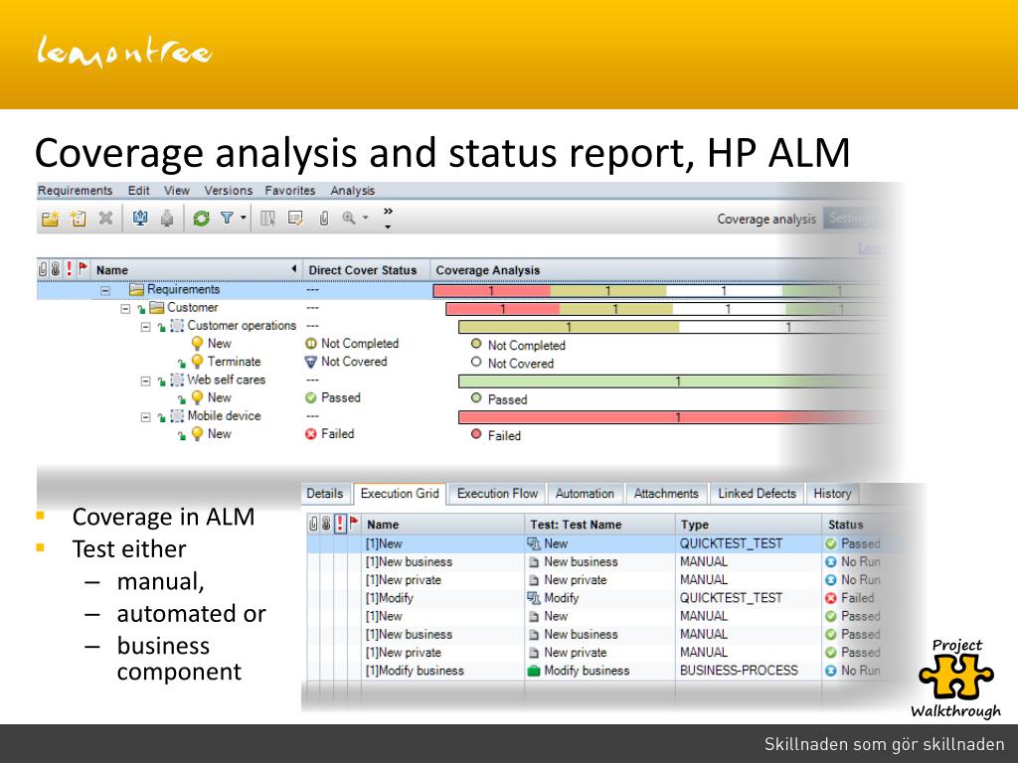Switch to the Automation tab
The height and width of the screenshot is (763, 1018).
point(585,493)
